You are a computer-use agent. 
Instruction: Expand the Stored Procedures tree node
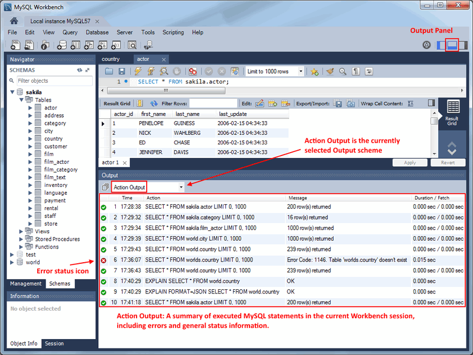click(22, 239)
